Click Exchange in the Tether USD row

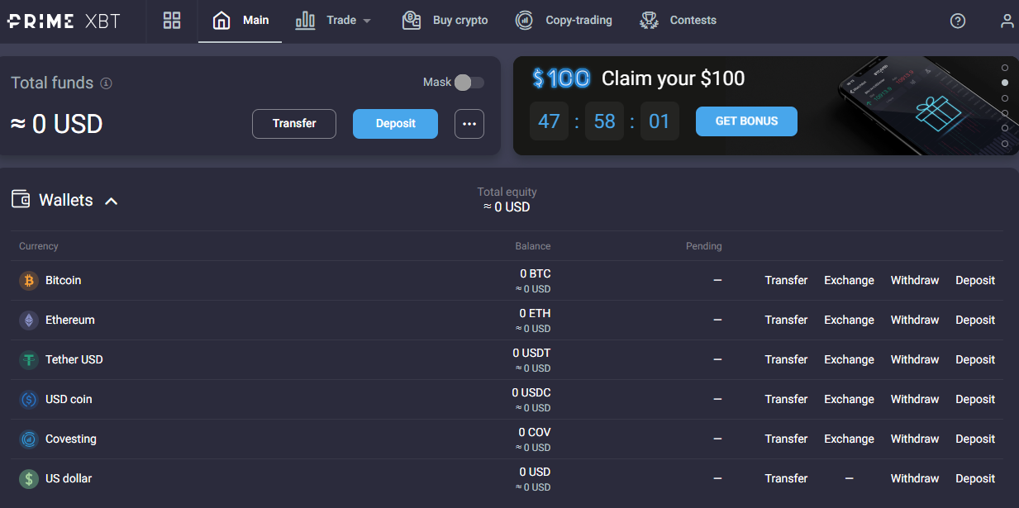coord(849,360)
